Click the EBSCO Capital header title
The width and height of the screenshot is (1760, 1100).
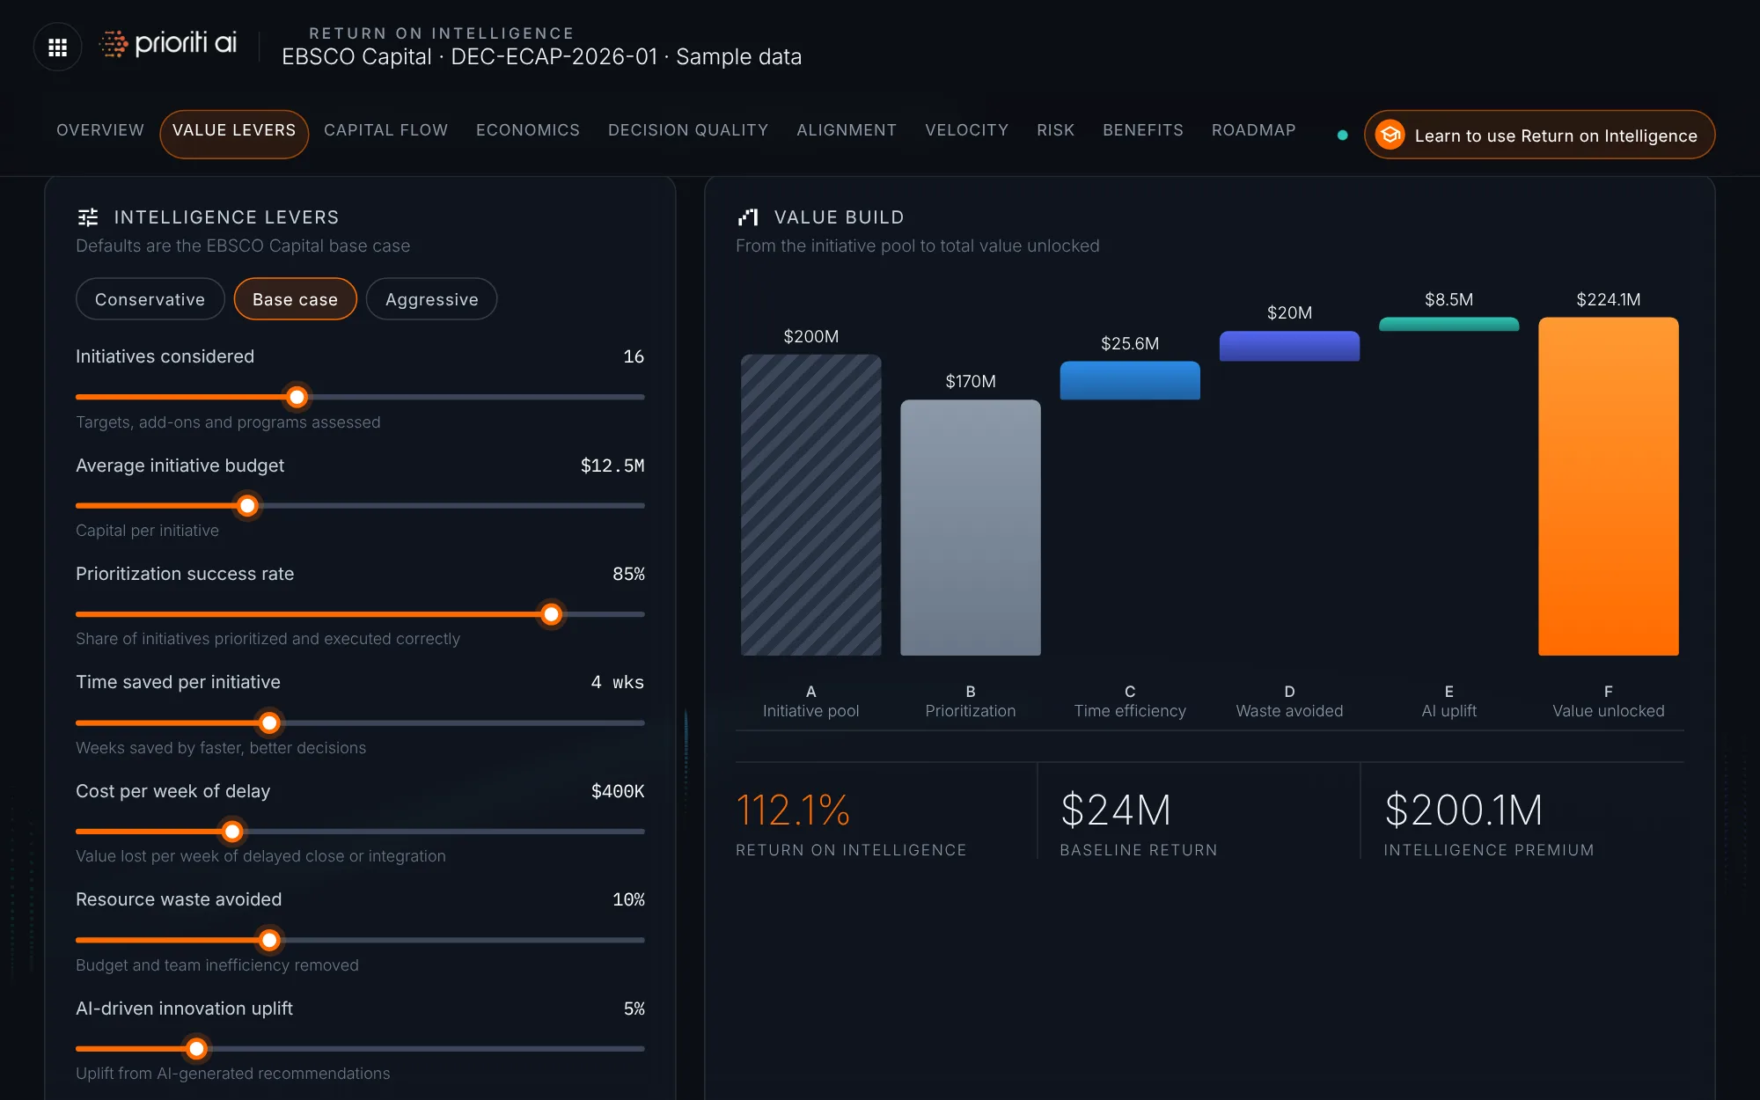(541, 57)
